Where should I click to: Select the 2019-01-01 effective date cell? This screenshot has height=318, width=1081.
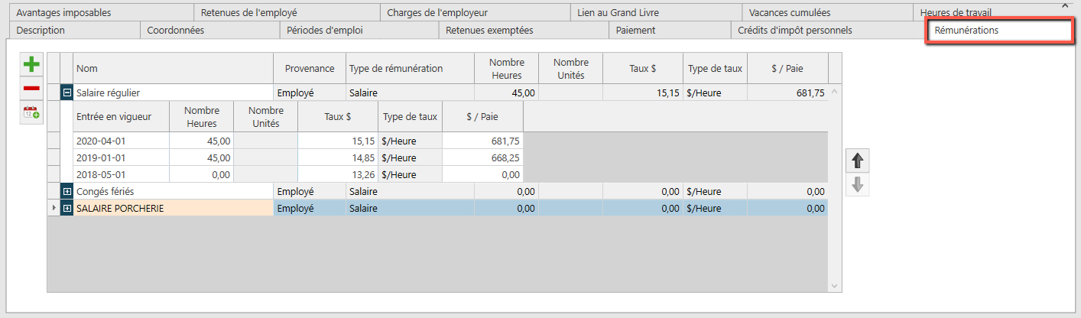(x=121, y=157)
